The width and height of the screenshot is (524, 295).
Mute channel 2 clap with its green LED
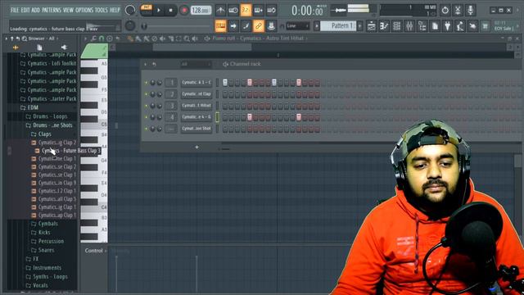(x=146, y=94)
